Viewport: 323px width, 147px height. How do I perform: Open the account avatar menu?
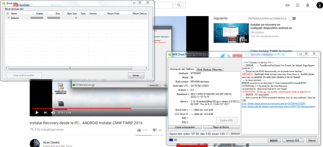[320, 5]
